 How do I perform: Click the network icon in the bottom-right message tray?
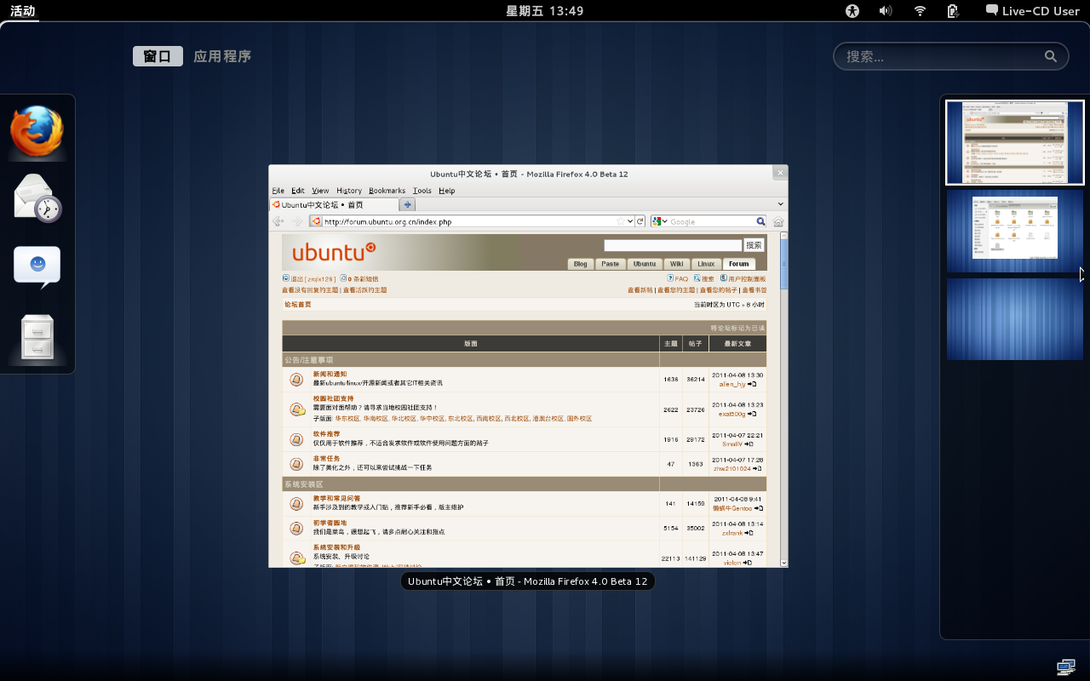tap(1065, 666)
